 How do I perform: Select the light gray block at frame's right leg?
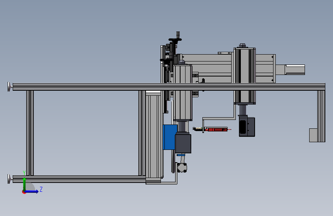pyautogui.click(x=313, y=135)
